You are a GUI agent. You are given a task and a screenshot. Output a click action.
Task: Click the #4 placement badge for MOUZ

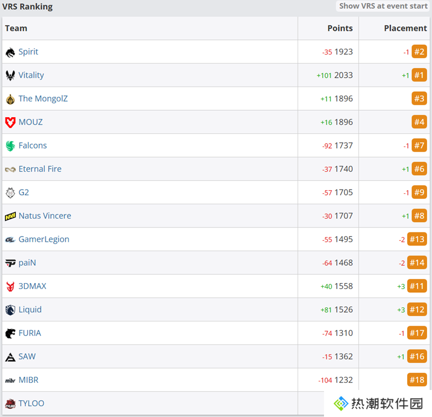[420, 122]
